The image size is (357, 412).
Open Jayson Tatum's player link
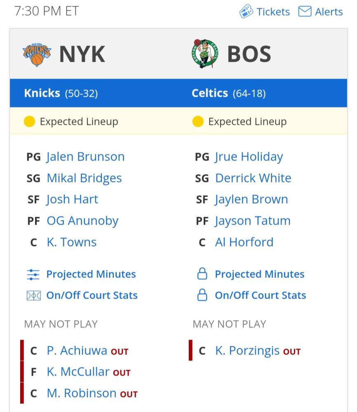point(253,221)
